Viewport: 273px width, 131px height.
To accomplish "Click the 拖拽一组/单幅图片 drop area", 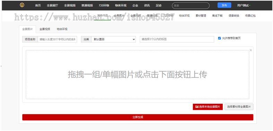I will (137, 75).
